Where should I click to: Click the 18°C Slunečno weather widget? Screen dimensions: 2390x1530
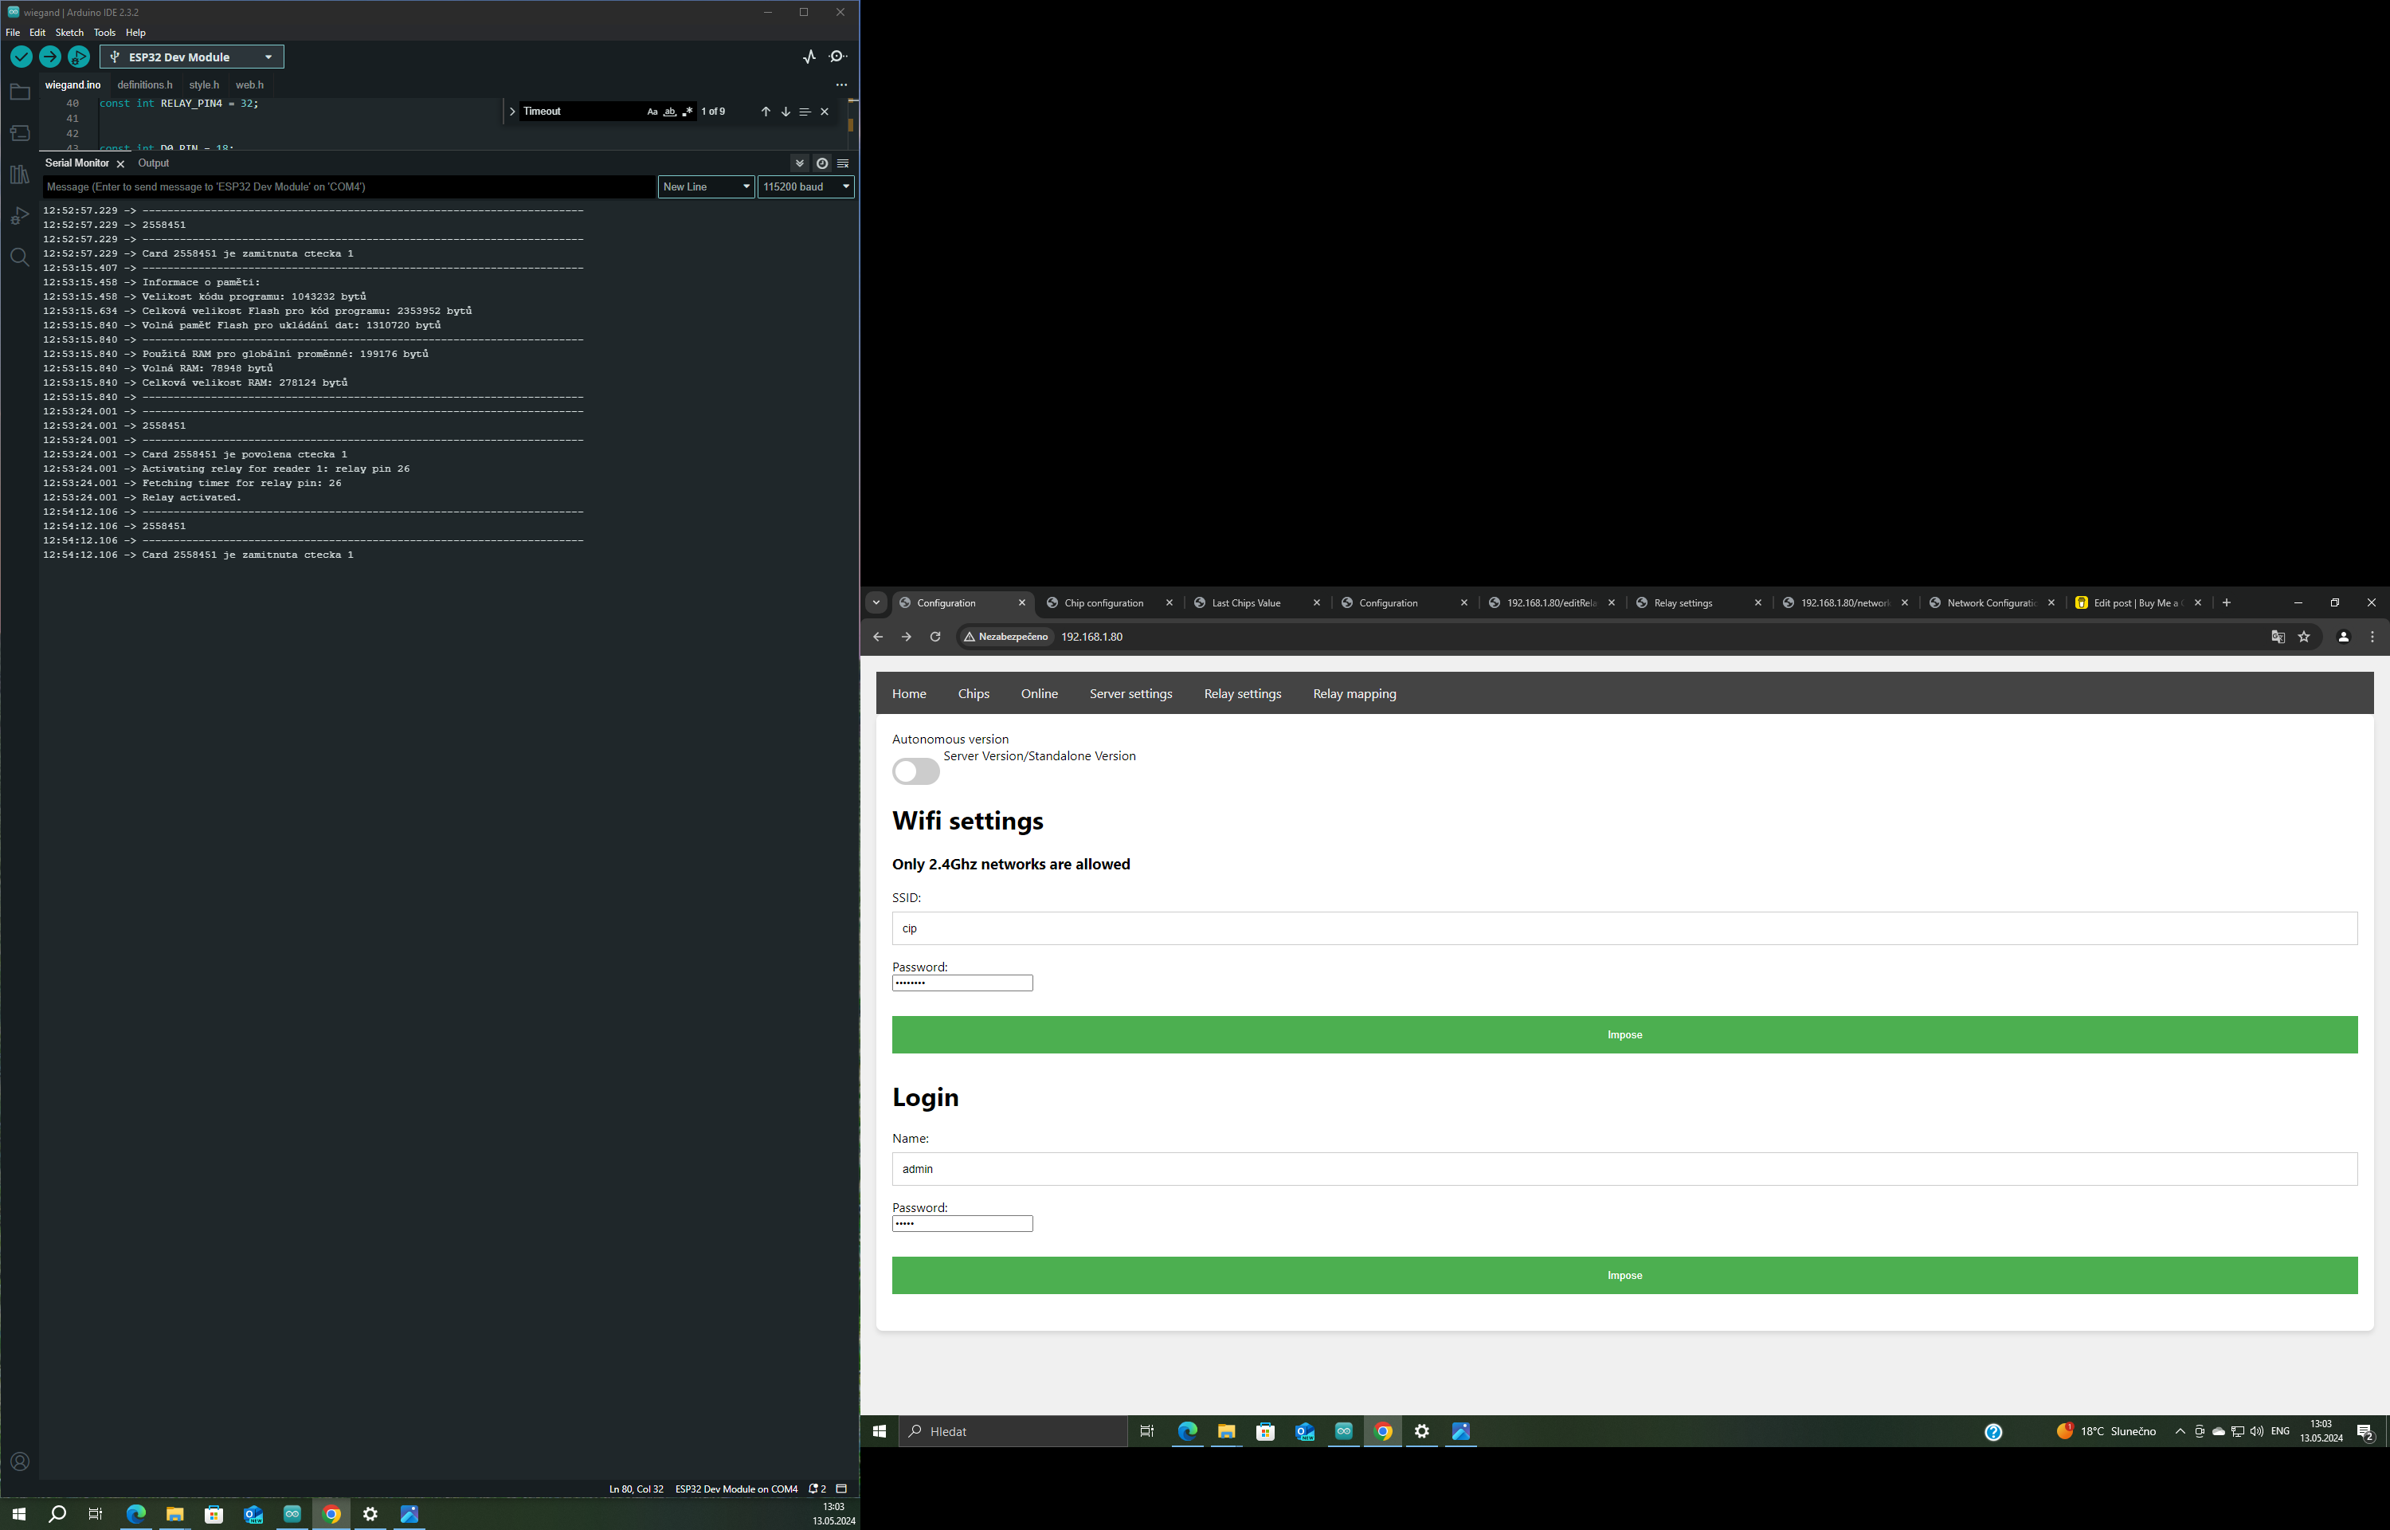coord(2105,1432)
